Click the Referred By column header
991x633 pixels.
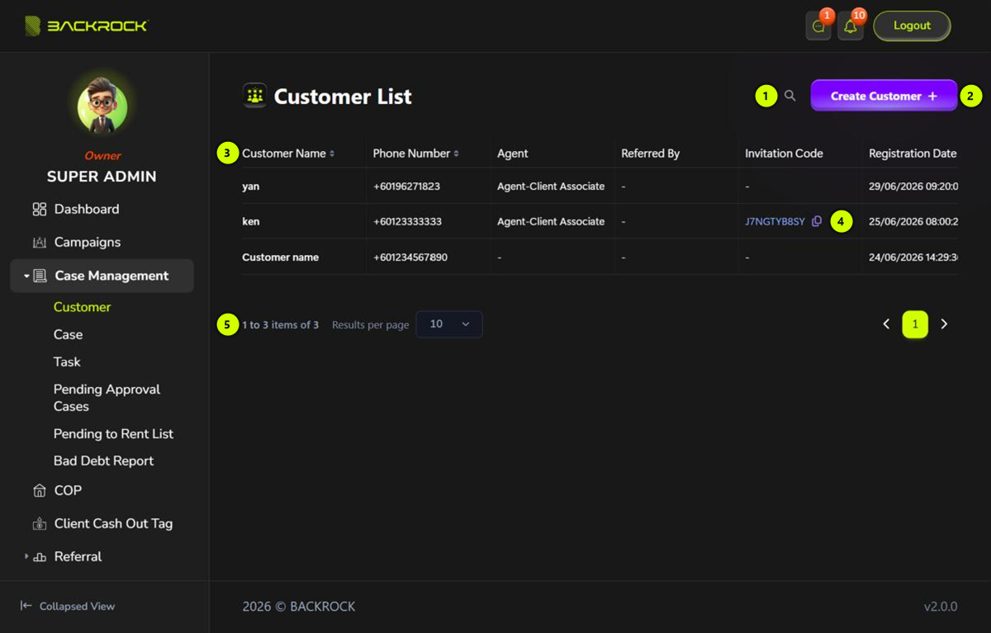[650, 154]
